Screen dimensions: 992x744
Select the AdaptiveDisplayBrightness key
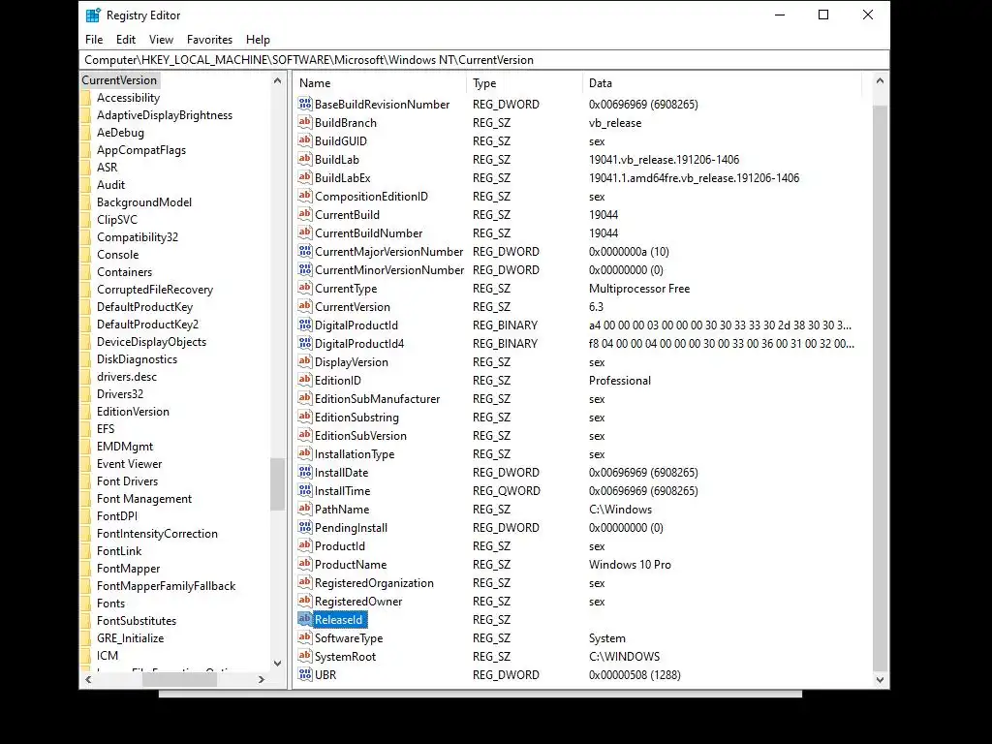[x=165, y=115]
